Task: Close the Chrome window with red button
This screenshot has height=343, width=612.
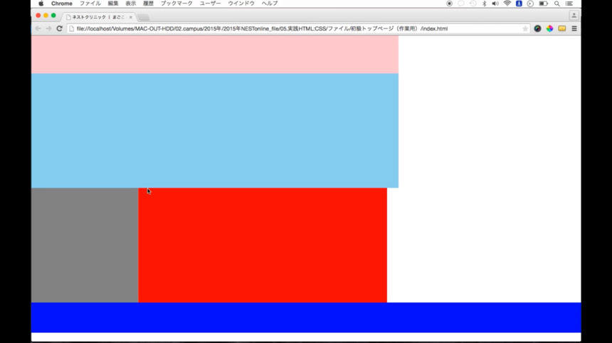Action: point(38,16)
